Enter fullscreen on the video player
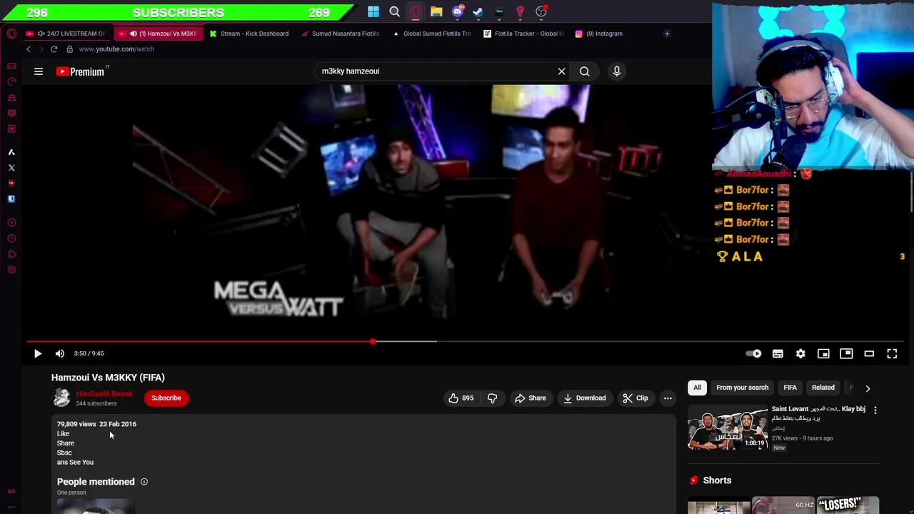 pyautogui.click(x=892, y=353)
